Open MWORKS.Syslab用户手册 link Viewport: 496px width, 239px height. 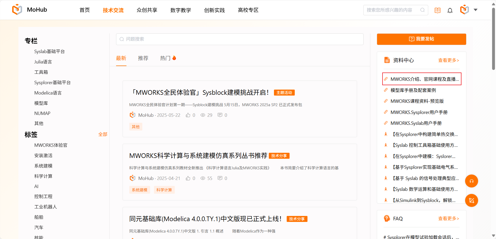tap(416, 123)
